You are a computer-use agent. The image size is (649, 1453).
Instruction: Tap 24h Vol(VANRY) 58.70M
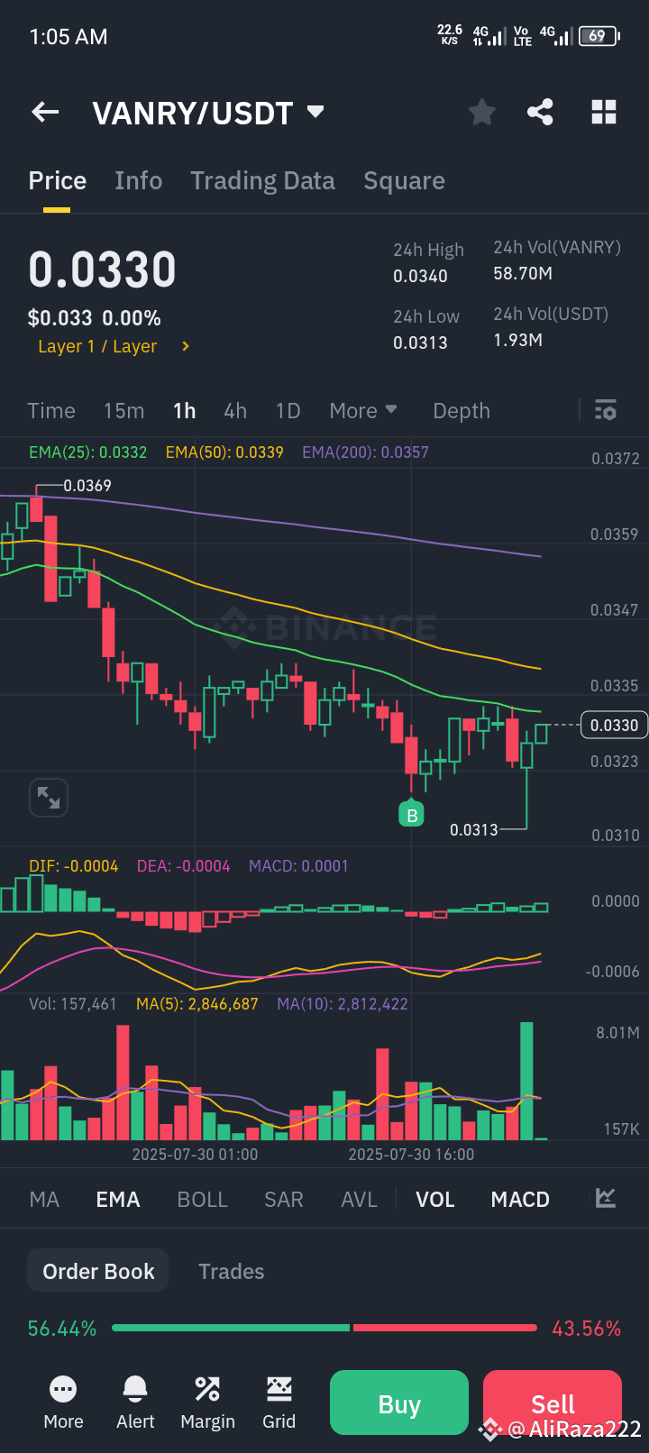[523, 273]
